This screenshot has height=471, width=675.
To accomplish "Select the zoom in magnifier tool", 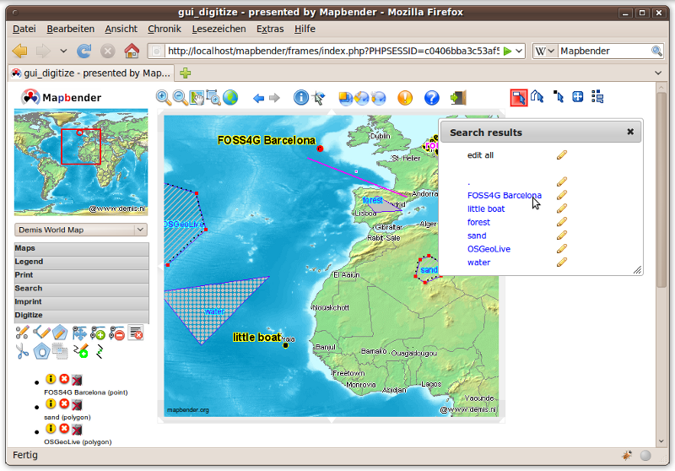I will (163, 98).
